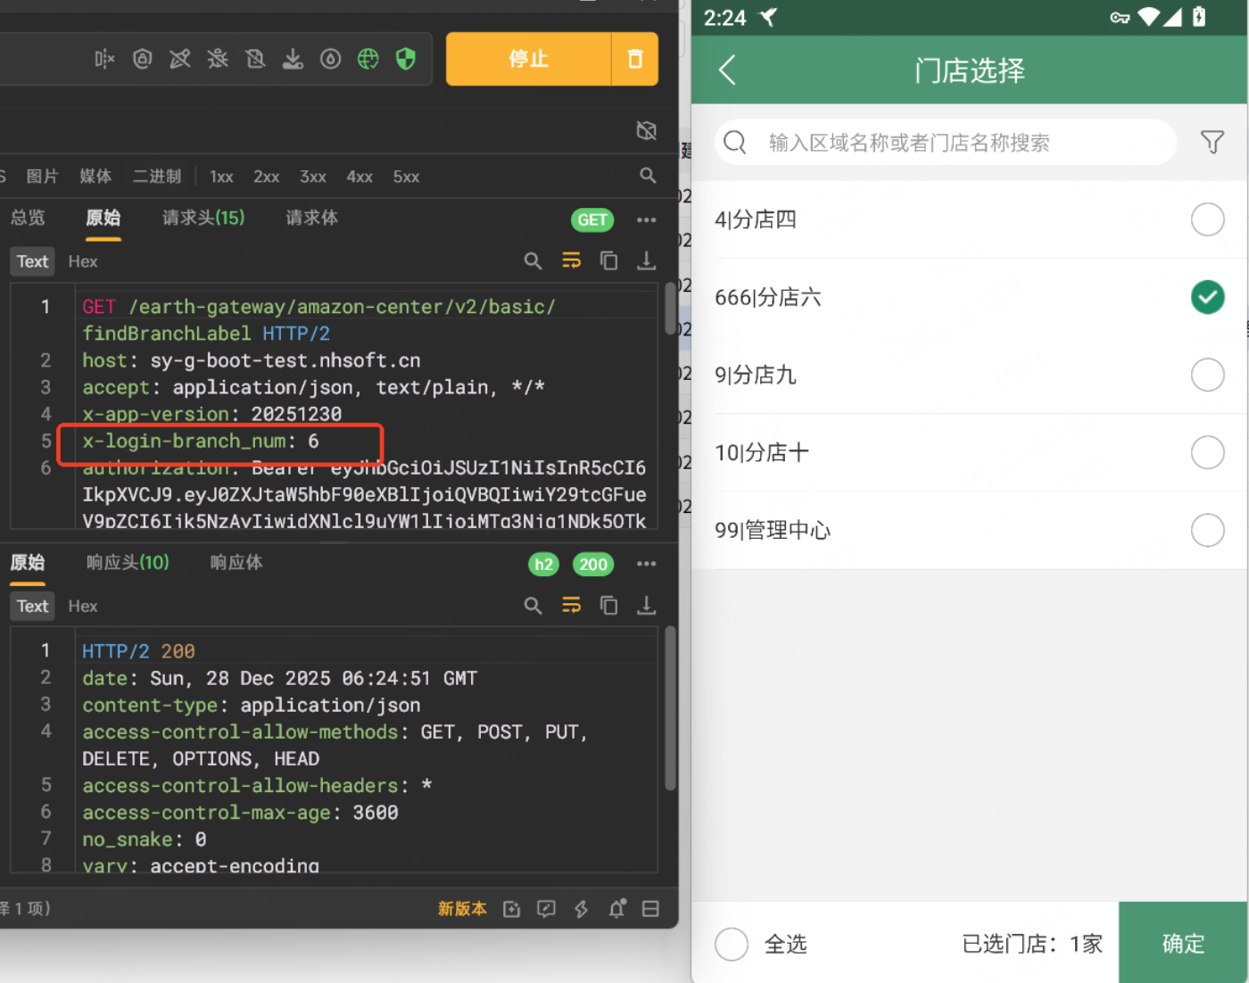Search within the request raw text
Viewport: 1249px width, 983px height.
(533, 260)
